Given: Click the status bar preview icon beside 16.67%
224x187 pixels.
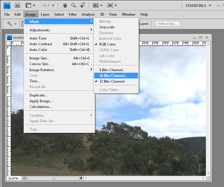Looking at the screenshot, I should tap(24, 178).
